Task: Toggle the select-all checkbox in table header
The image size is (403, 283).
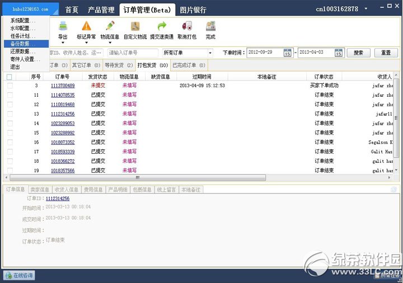Action: tap(10, 77)
